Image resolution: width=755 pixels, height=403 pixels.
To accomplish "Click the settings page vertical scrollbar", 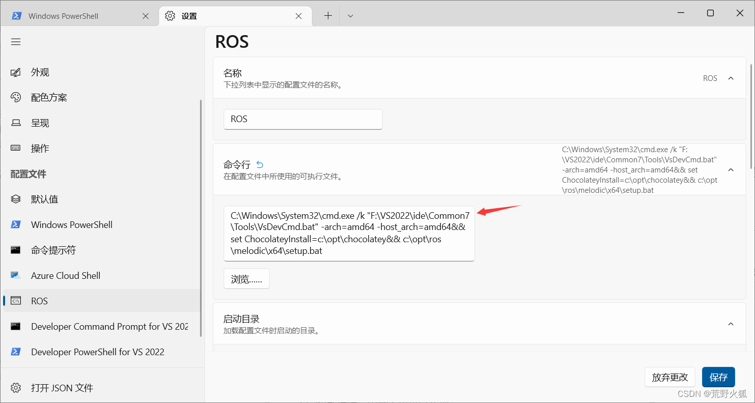I will (751, 116).
